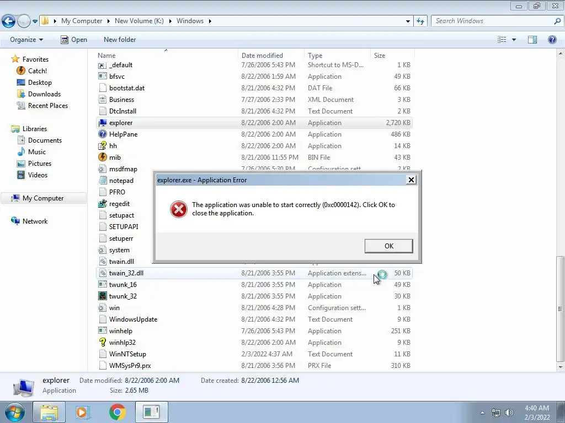Viewport: 565px width, 423px height.
Task: Open Catch! in Favorites
Action: tap(38, 71)
